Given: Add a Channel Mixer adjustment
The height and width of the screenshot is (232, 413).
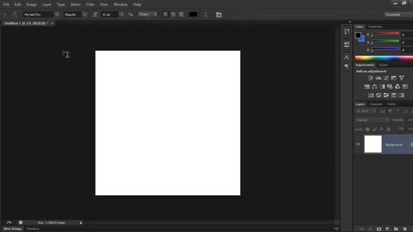Looking at the screenshot, I should click(398, 86).
